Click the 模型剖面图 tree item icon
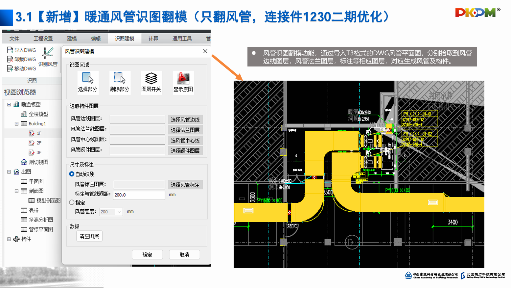This screenshot has width=511, height=288. click(32, 200)
